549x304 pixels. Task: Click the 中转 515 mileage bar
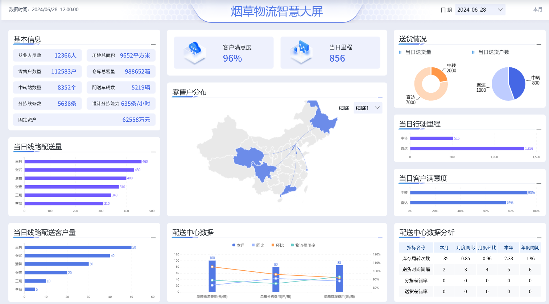tap(432, 138)
